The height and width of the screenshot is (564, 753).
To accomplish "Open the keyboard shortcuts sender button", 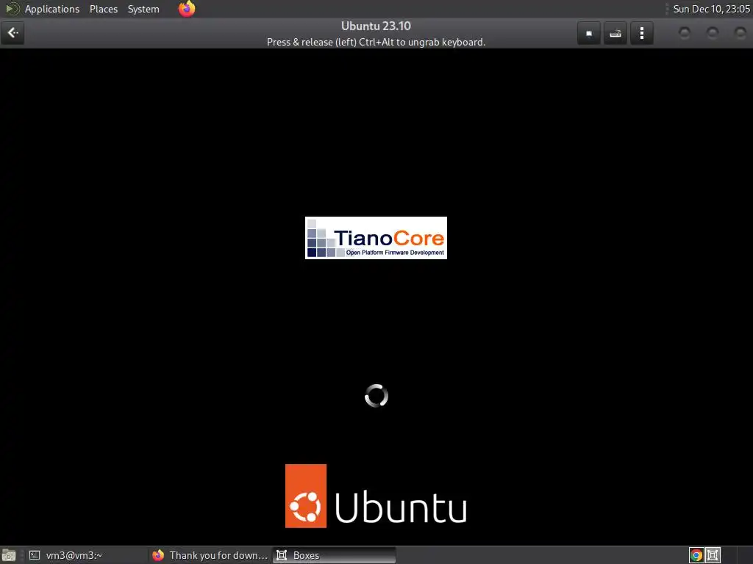I will (x=615, y=33).
